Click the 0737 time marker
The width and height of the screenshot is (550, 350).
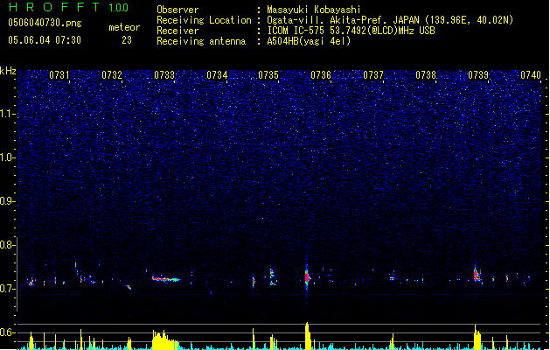pos(373,75)
